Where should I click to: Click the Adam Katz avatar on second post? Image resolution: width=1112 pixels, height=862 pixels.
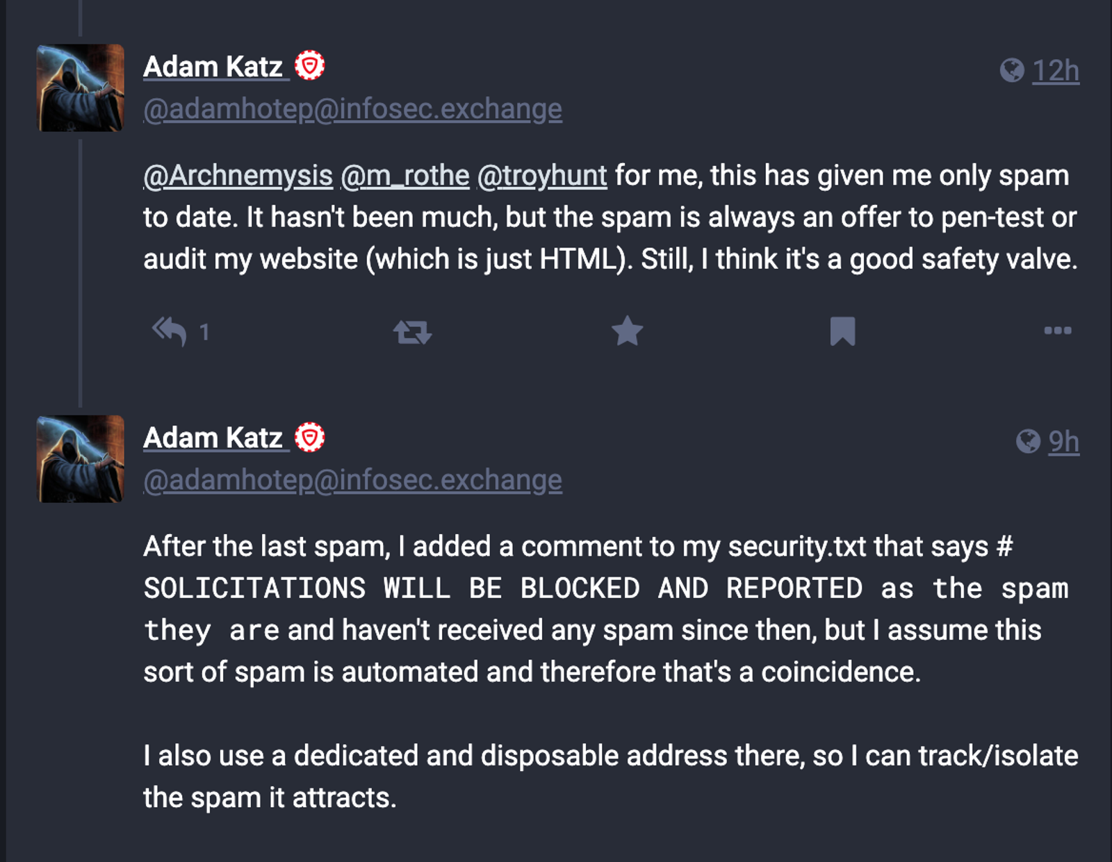tap(81, 459)
